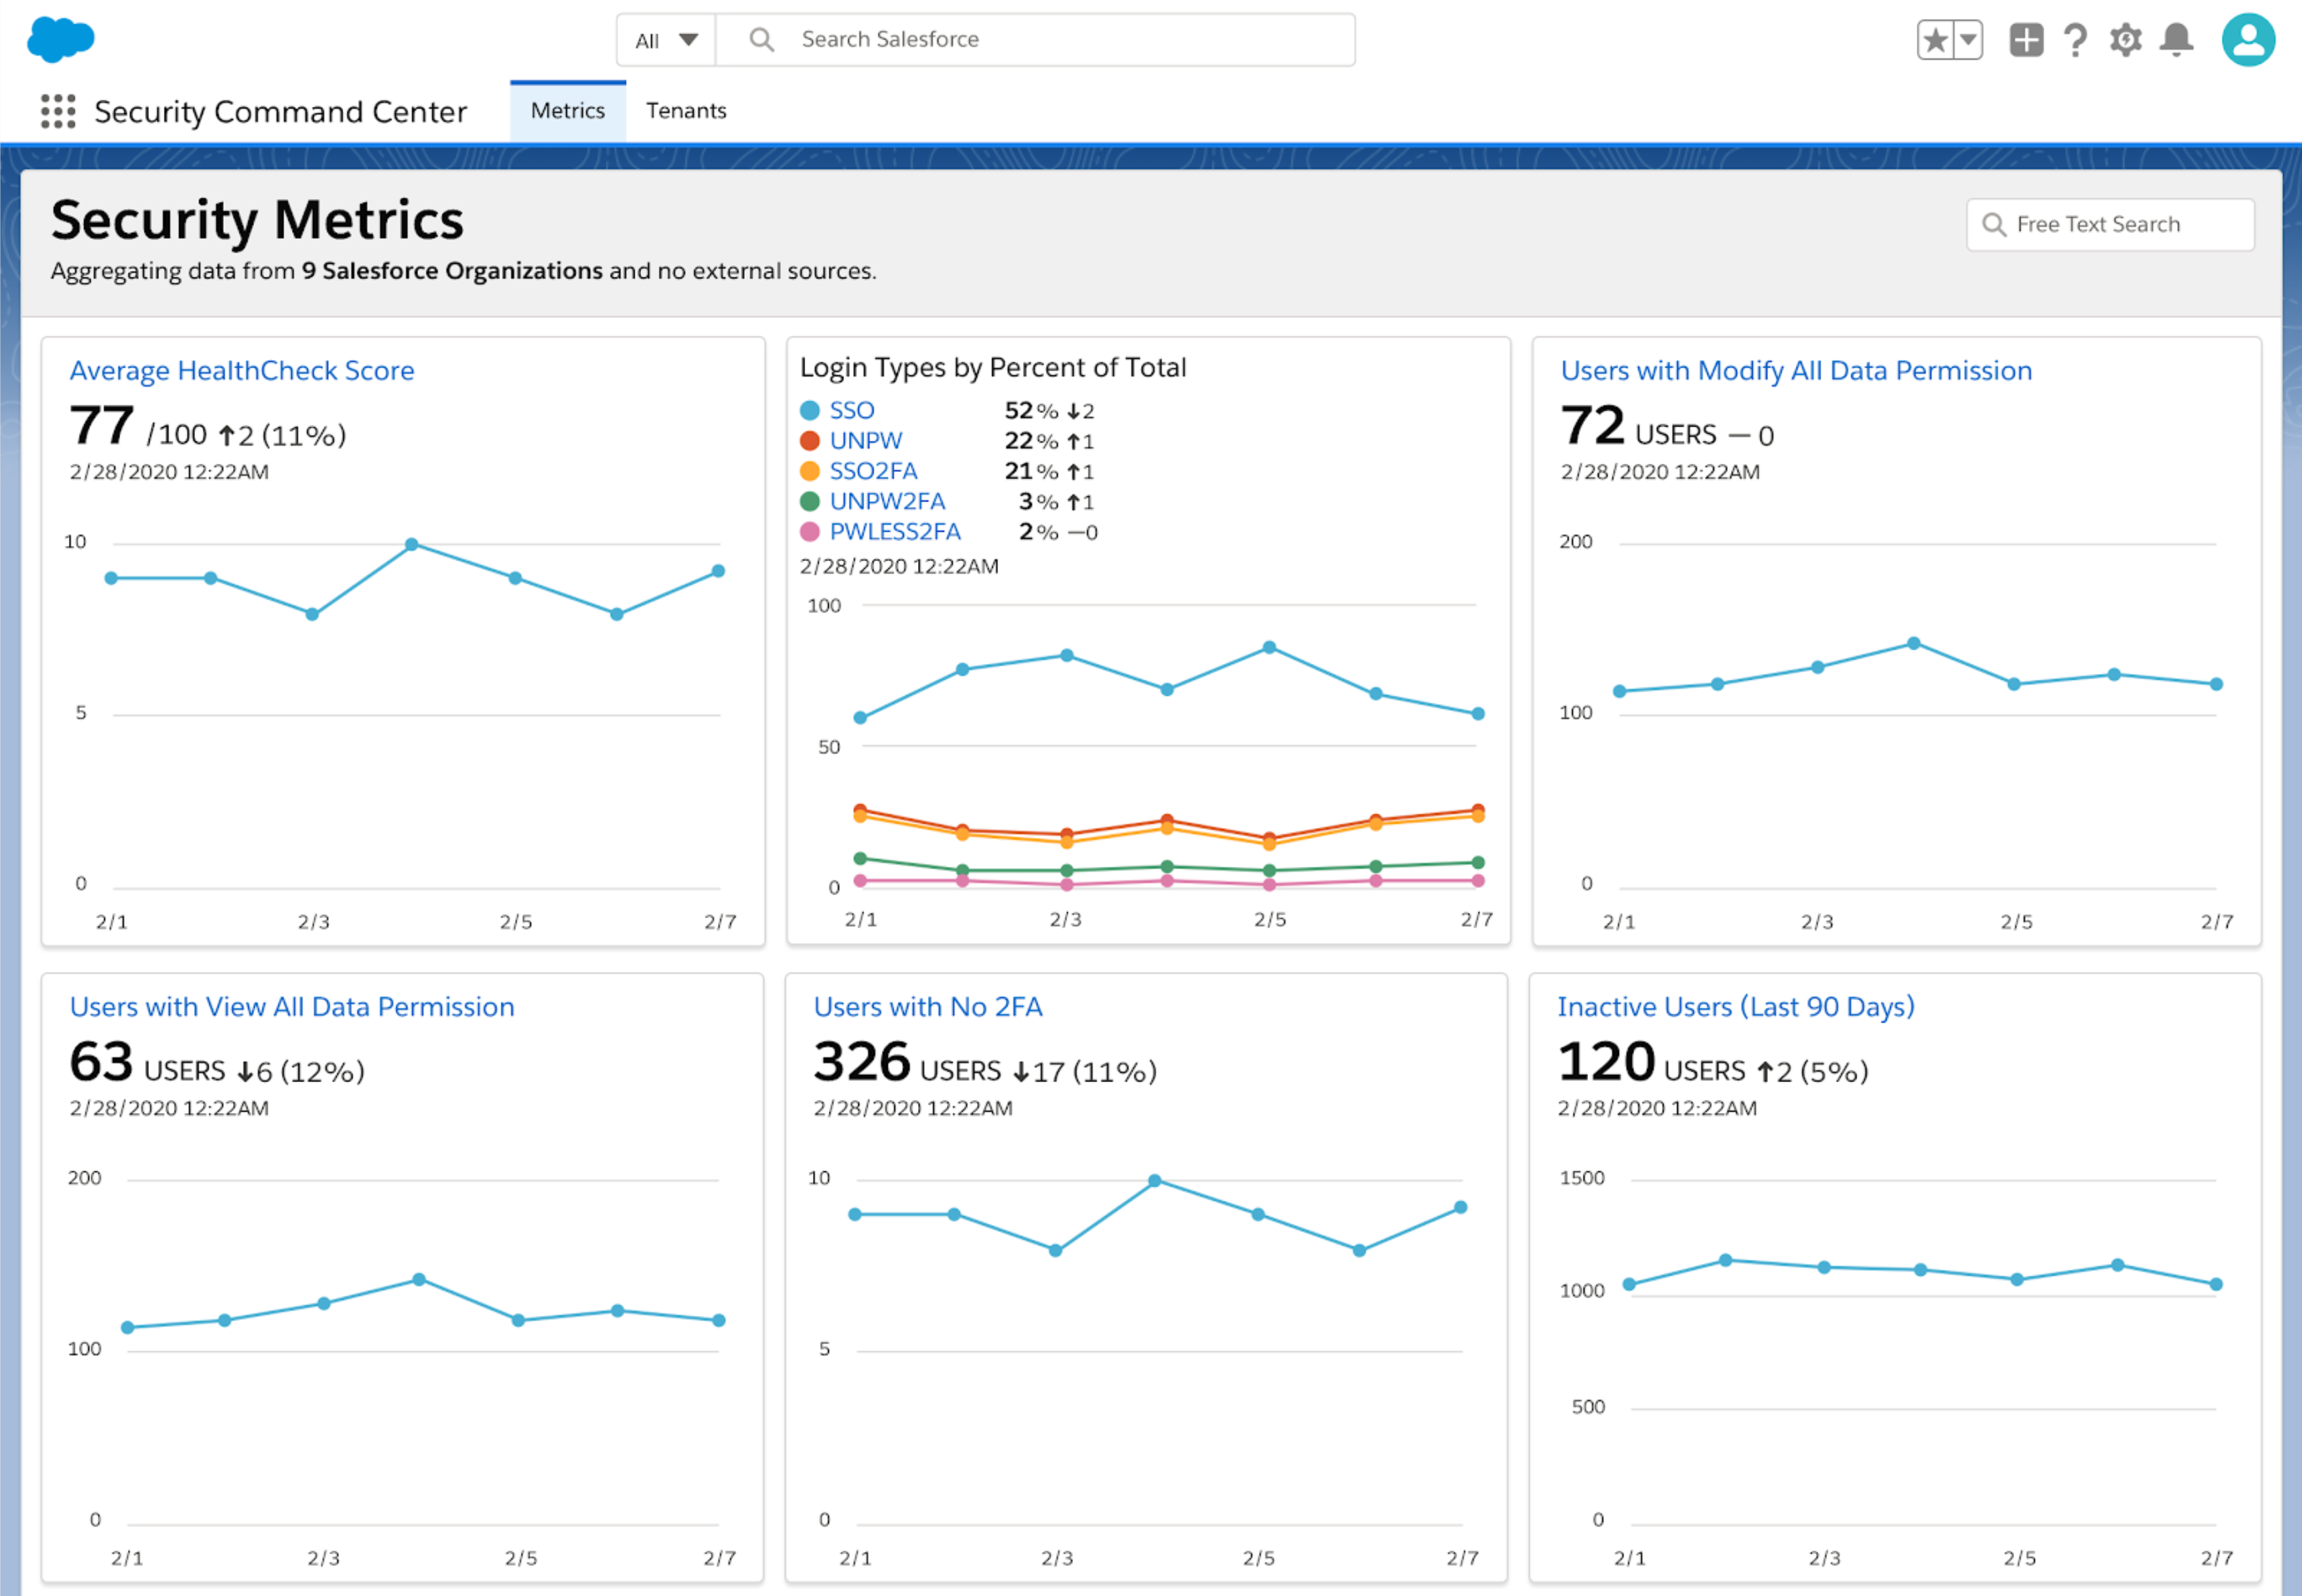This screenshot has width=2302, height=1596.
Task: Open the App Launcher grid icon
Action: (x=58, y=111)
